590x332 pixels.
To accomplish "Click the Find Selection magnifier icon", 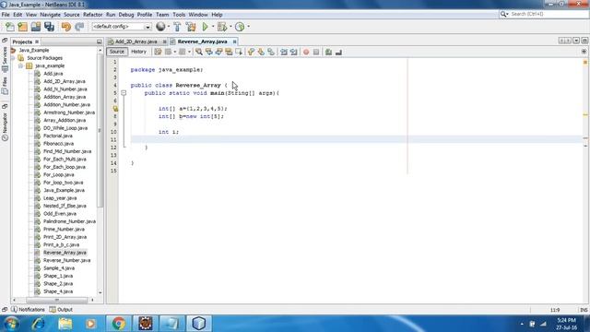I will click(x=199, y=52).
